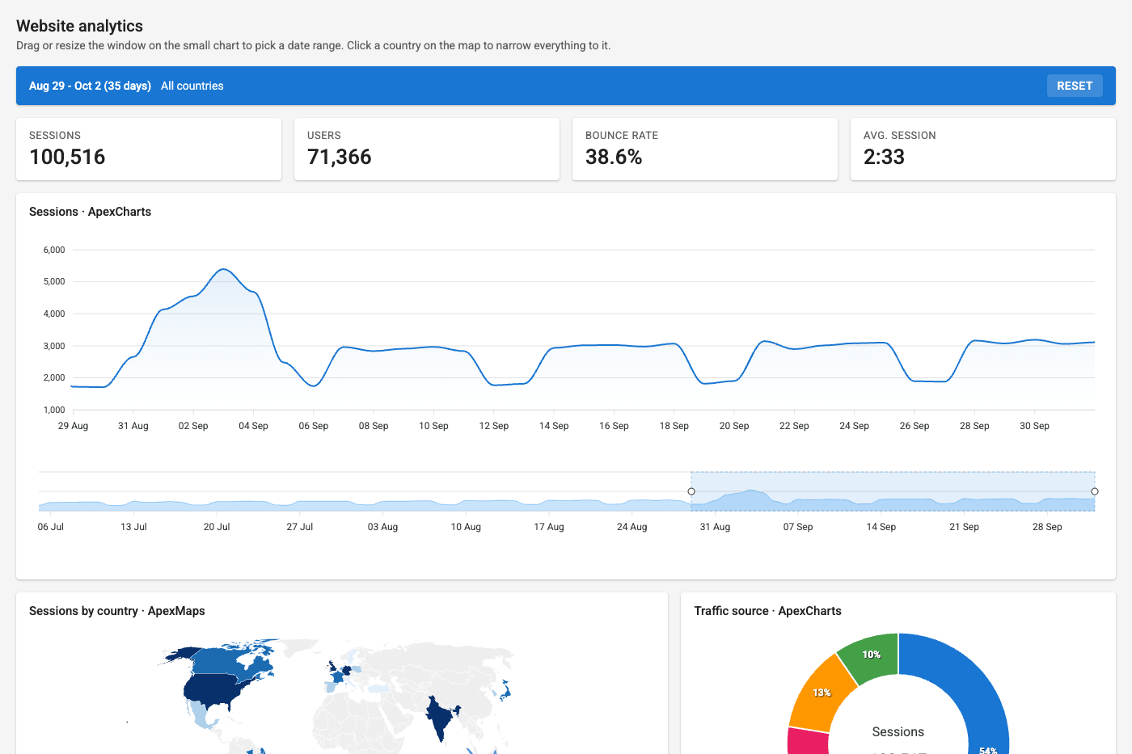
Task: Click the users total "71,366"
Action: pos(340,157)
